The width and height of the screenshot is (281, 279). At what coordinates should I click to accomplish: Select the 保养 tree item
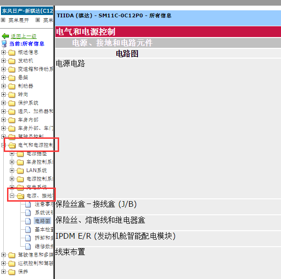click(x=23, y=271)
